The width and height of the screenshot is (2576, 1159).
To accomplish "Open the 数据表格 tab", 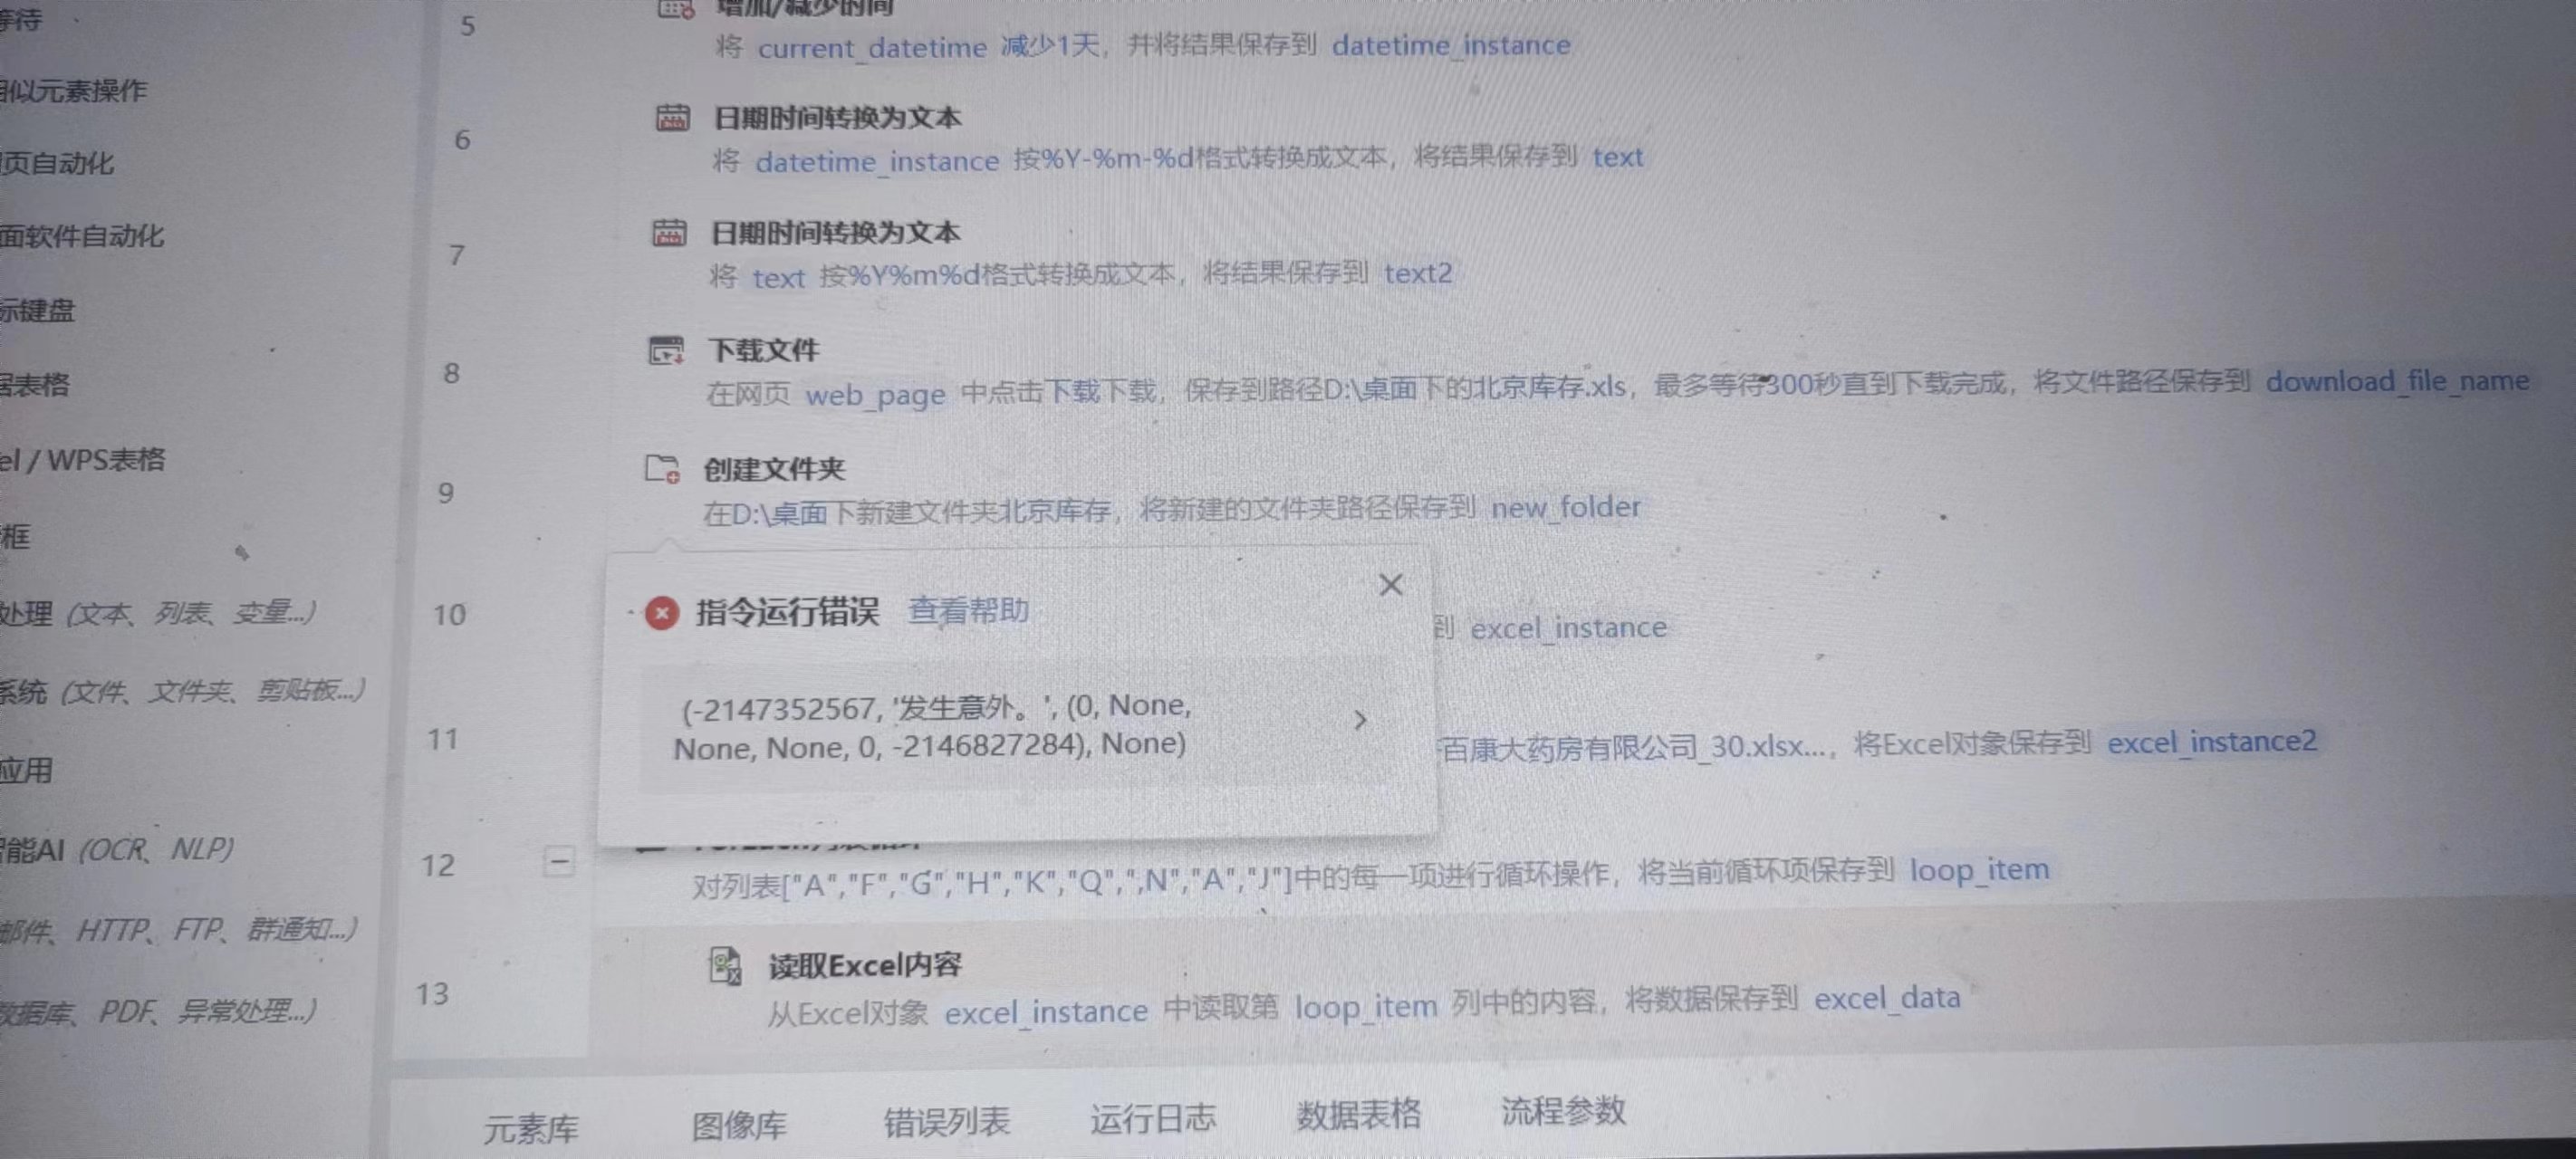I will tap(1358, 1114).
